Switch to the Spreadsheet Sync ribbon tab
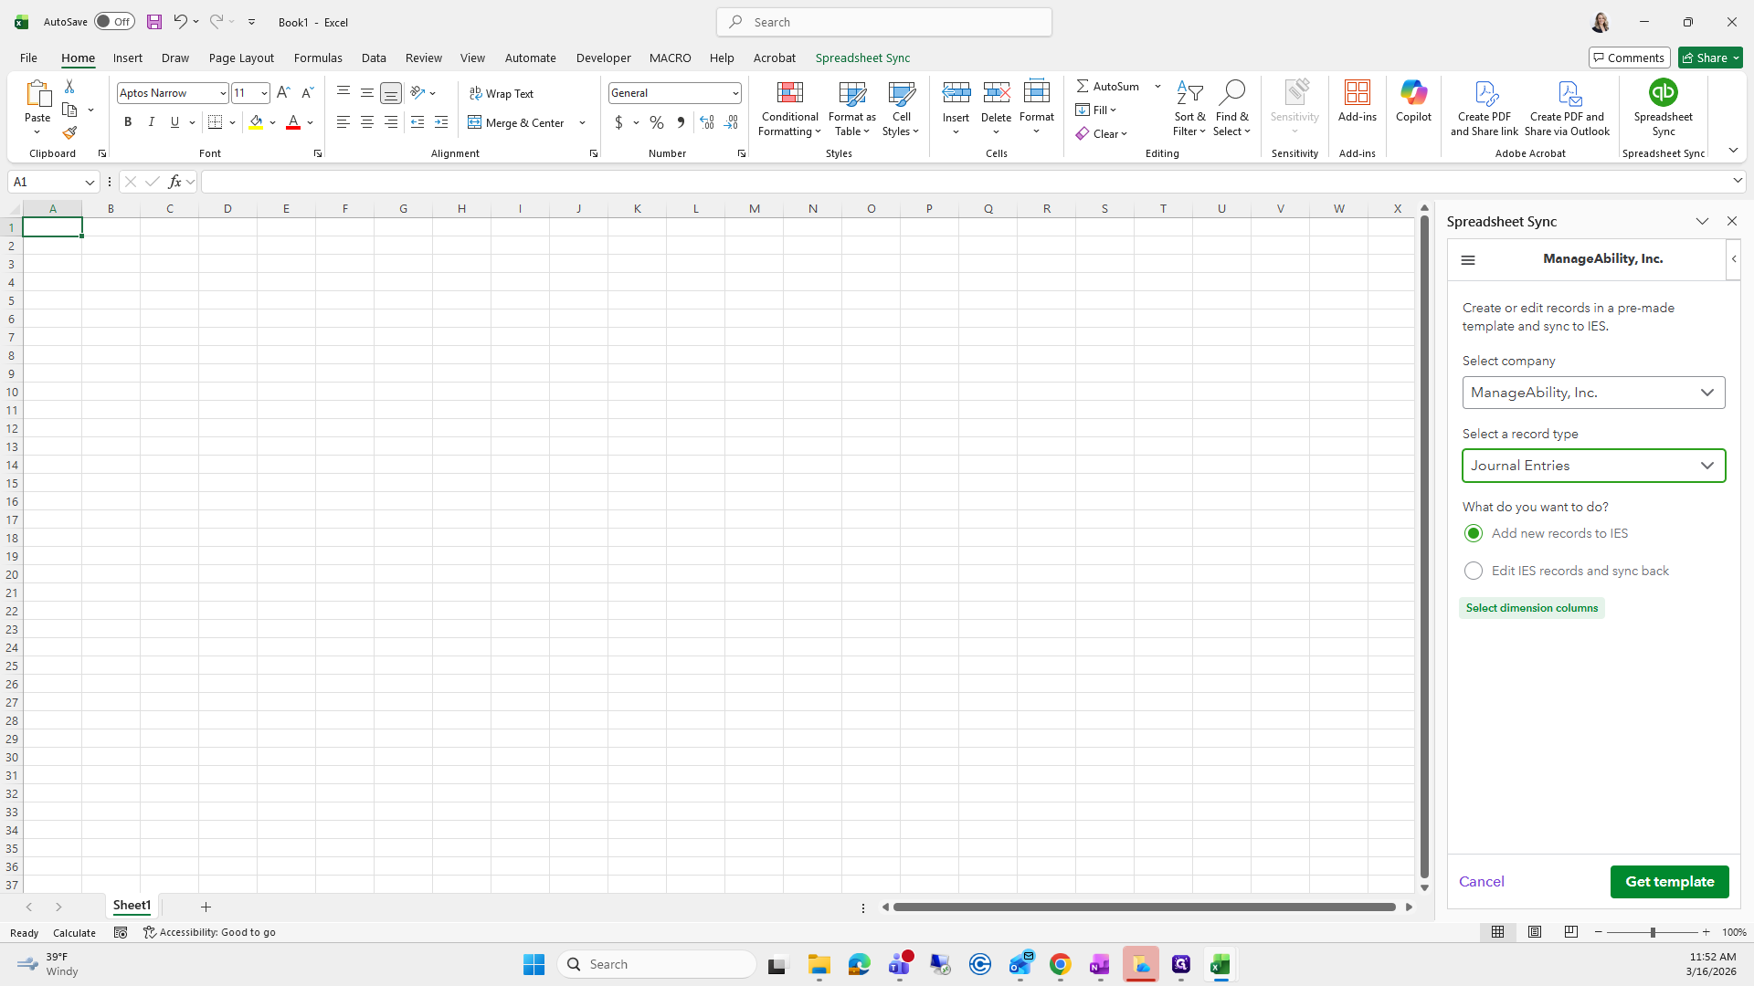 click(862, 58)
